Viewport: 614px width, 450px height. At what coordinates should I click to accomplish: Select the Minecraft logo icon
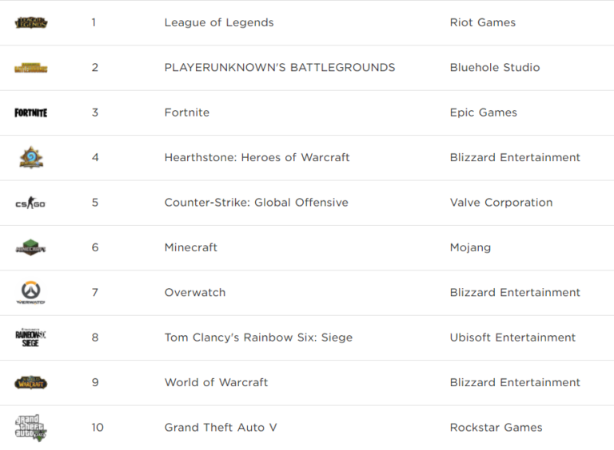pyautogui.click(x=31, y=247)
